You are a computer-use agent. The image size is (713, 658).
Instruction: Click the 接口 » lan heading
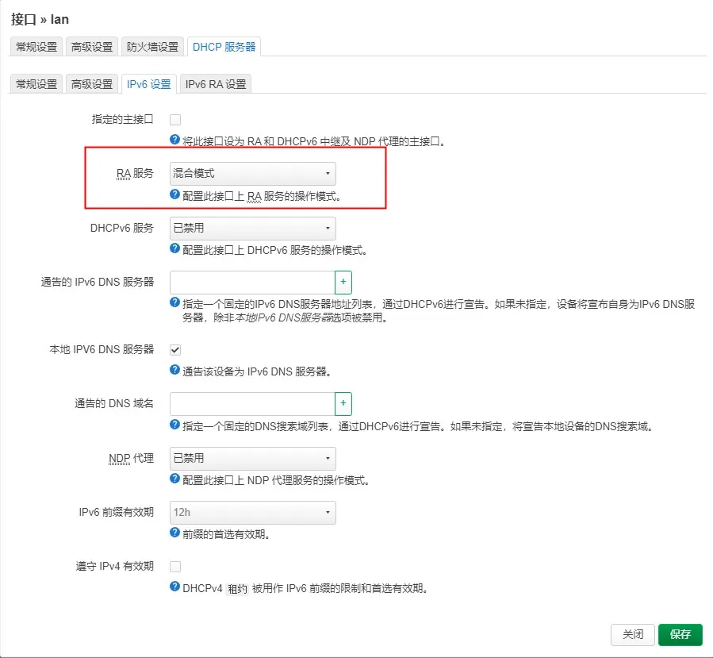pos(40,20)
